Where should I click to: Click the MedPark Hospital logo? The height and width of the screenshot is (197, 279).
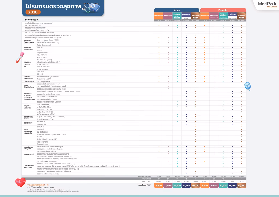click(267, 5)
